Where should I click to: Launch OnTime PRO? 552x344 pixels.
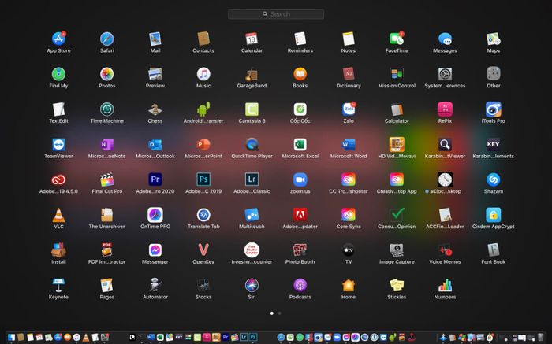pyautogui.click(x=155, y=215)
